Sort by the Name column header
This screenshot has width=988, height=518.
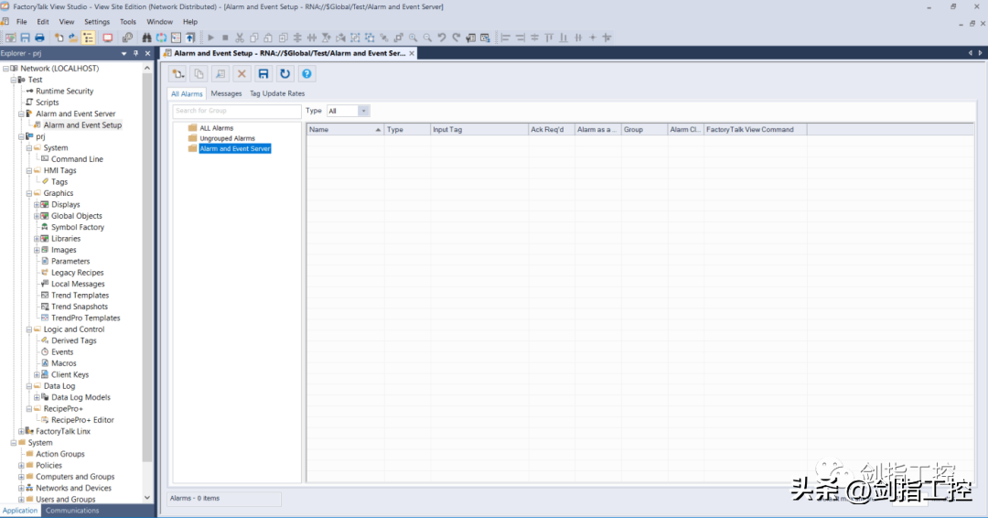click(x=345, y=130)
